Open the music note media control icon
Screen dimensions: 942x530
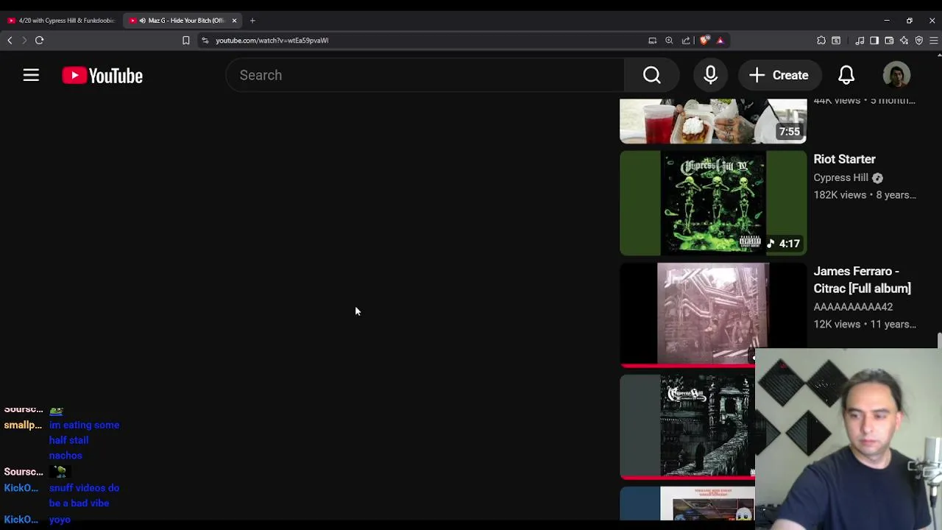click(x=860, y=40)
